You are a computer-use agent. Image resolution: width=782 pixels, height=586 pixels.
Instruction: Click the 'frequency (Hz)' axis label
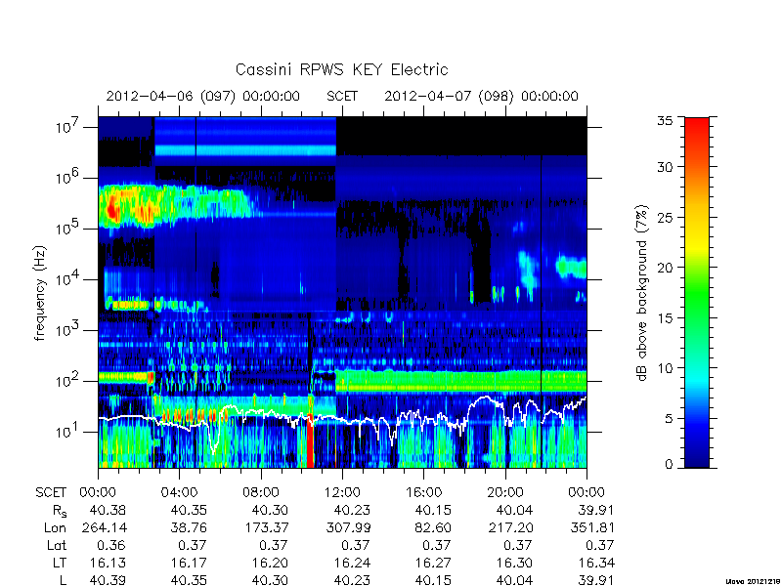tap(40, 293)
